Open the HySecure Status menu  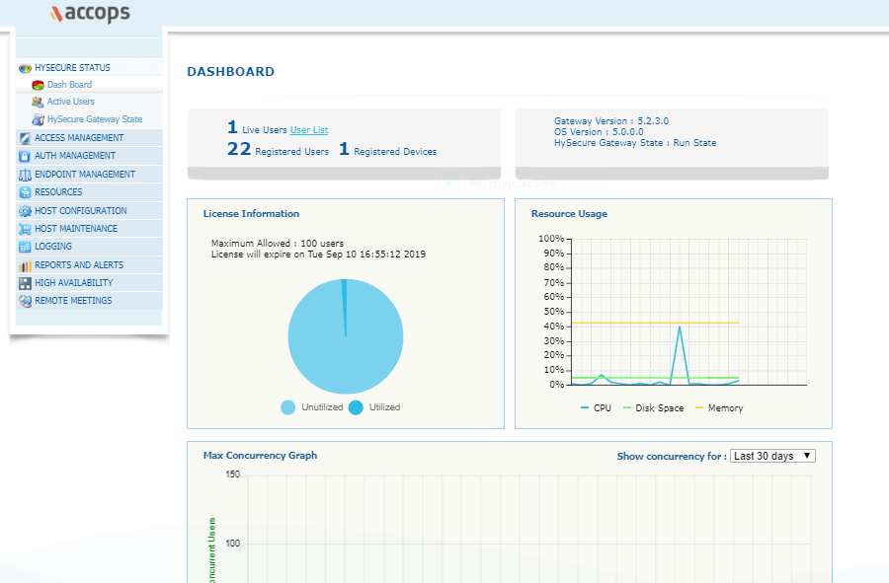[x=90, y=68]
